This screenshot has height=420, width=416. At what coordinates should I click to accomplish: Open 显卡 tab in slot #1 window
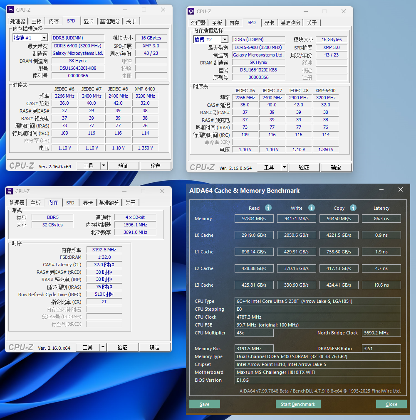coord(89,21)
